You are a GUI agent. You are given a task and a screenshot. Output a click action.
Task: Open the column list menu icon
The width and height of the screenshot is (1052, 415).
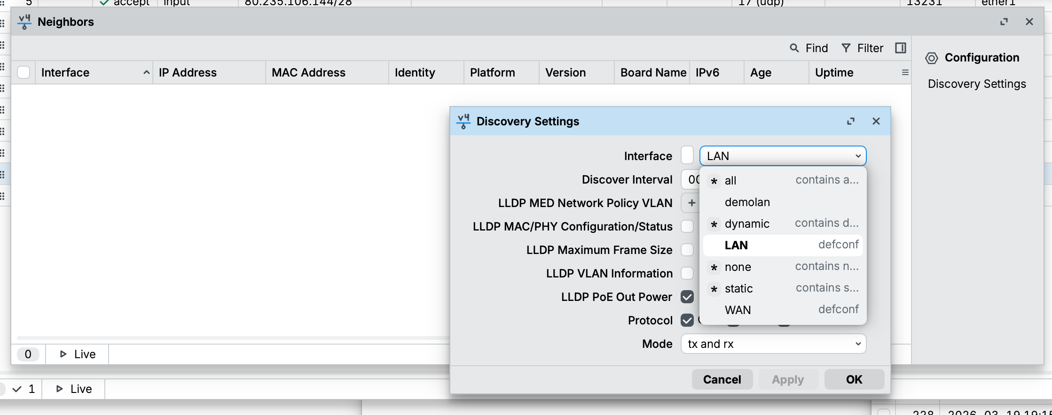[905, 72]
